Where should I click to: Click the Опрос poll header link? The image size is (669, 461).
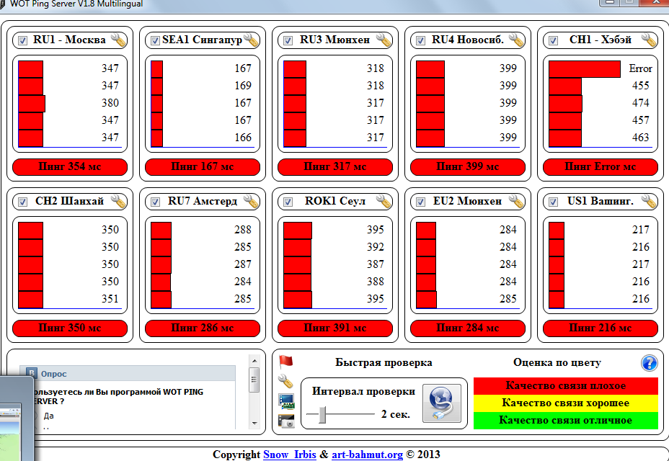tap(54, 374)
